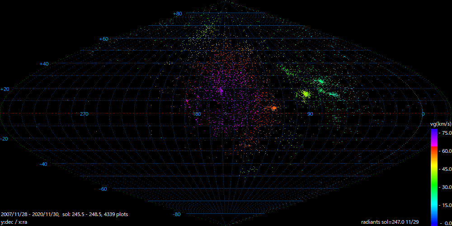Image resolution: width=452 pixels, height=226 pixels.
Task: Click the -60 declination label
Action: (103, 189)
